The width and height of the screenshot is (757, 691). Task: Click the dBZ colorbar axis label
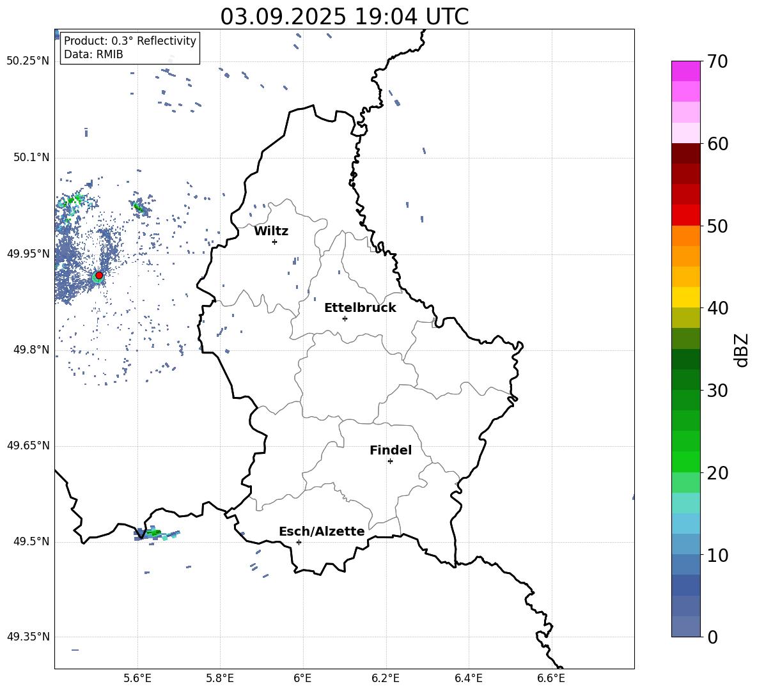[x=742, y=350]
